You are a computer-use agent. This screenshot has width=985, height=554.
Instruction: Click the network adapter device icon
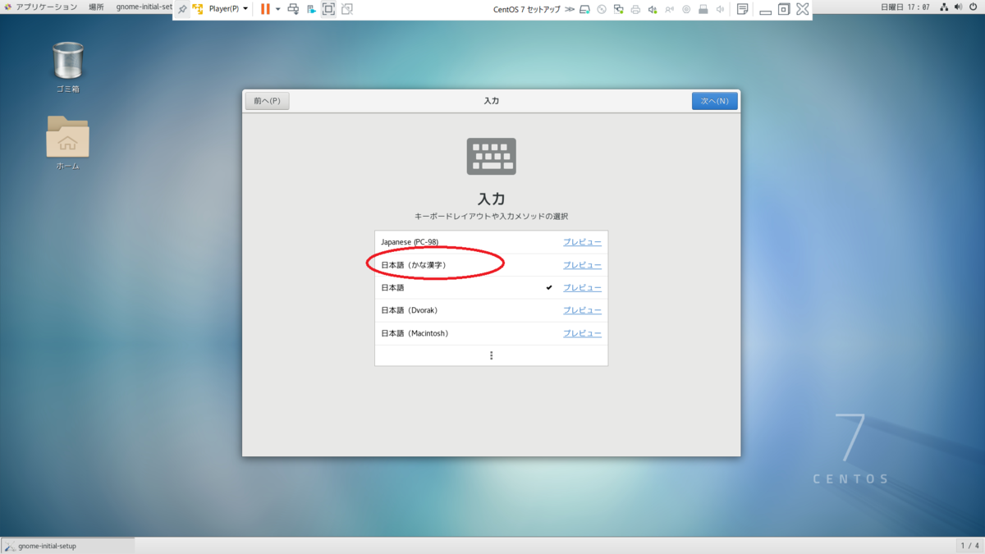(x=618, y=9)
